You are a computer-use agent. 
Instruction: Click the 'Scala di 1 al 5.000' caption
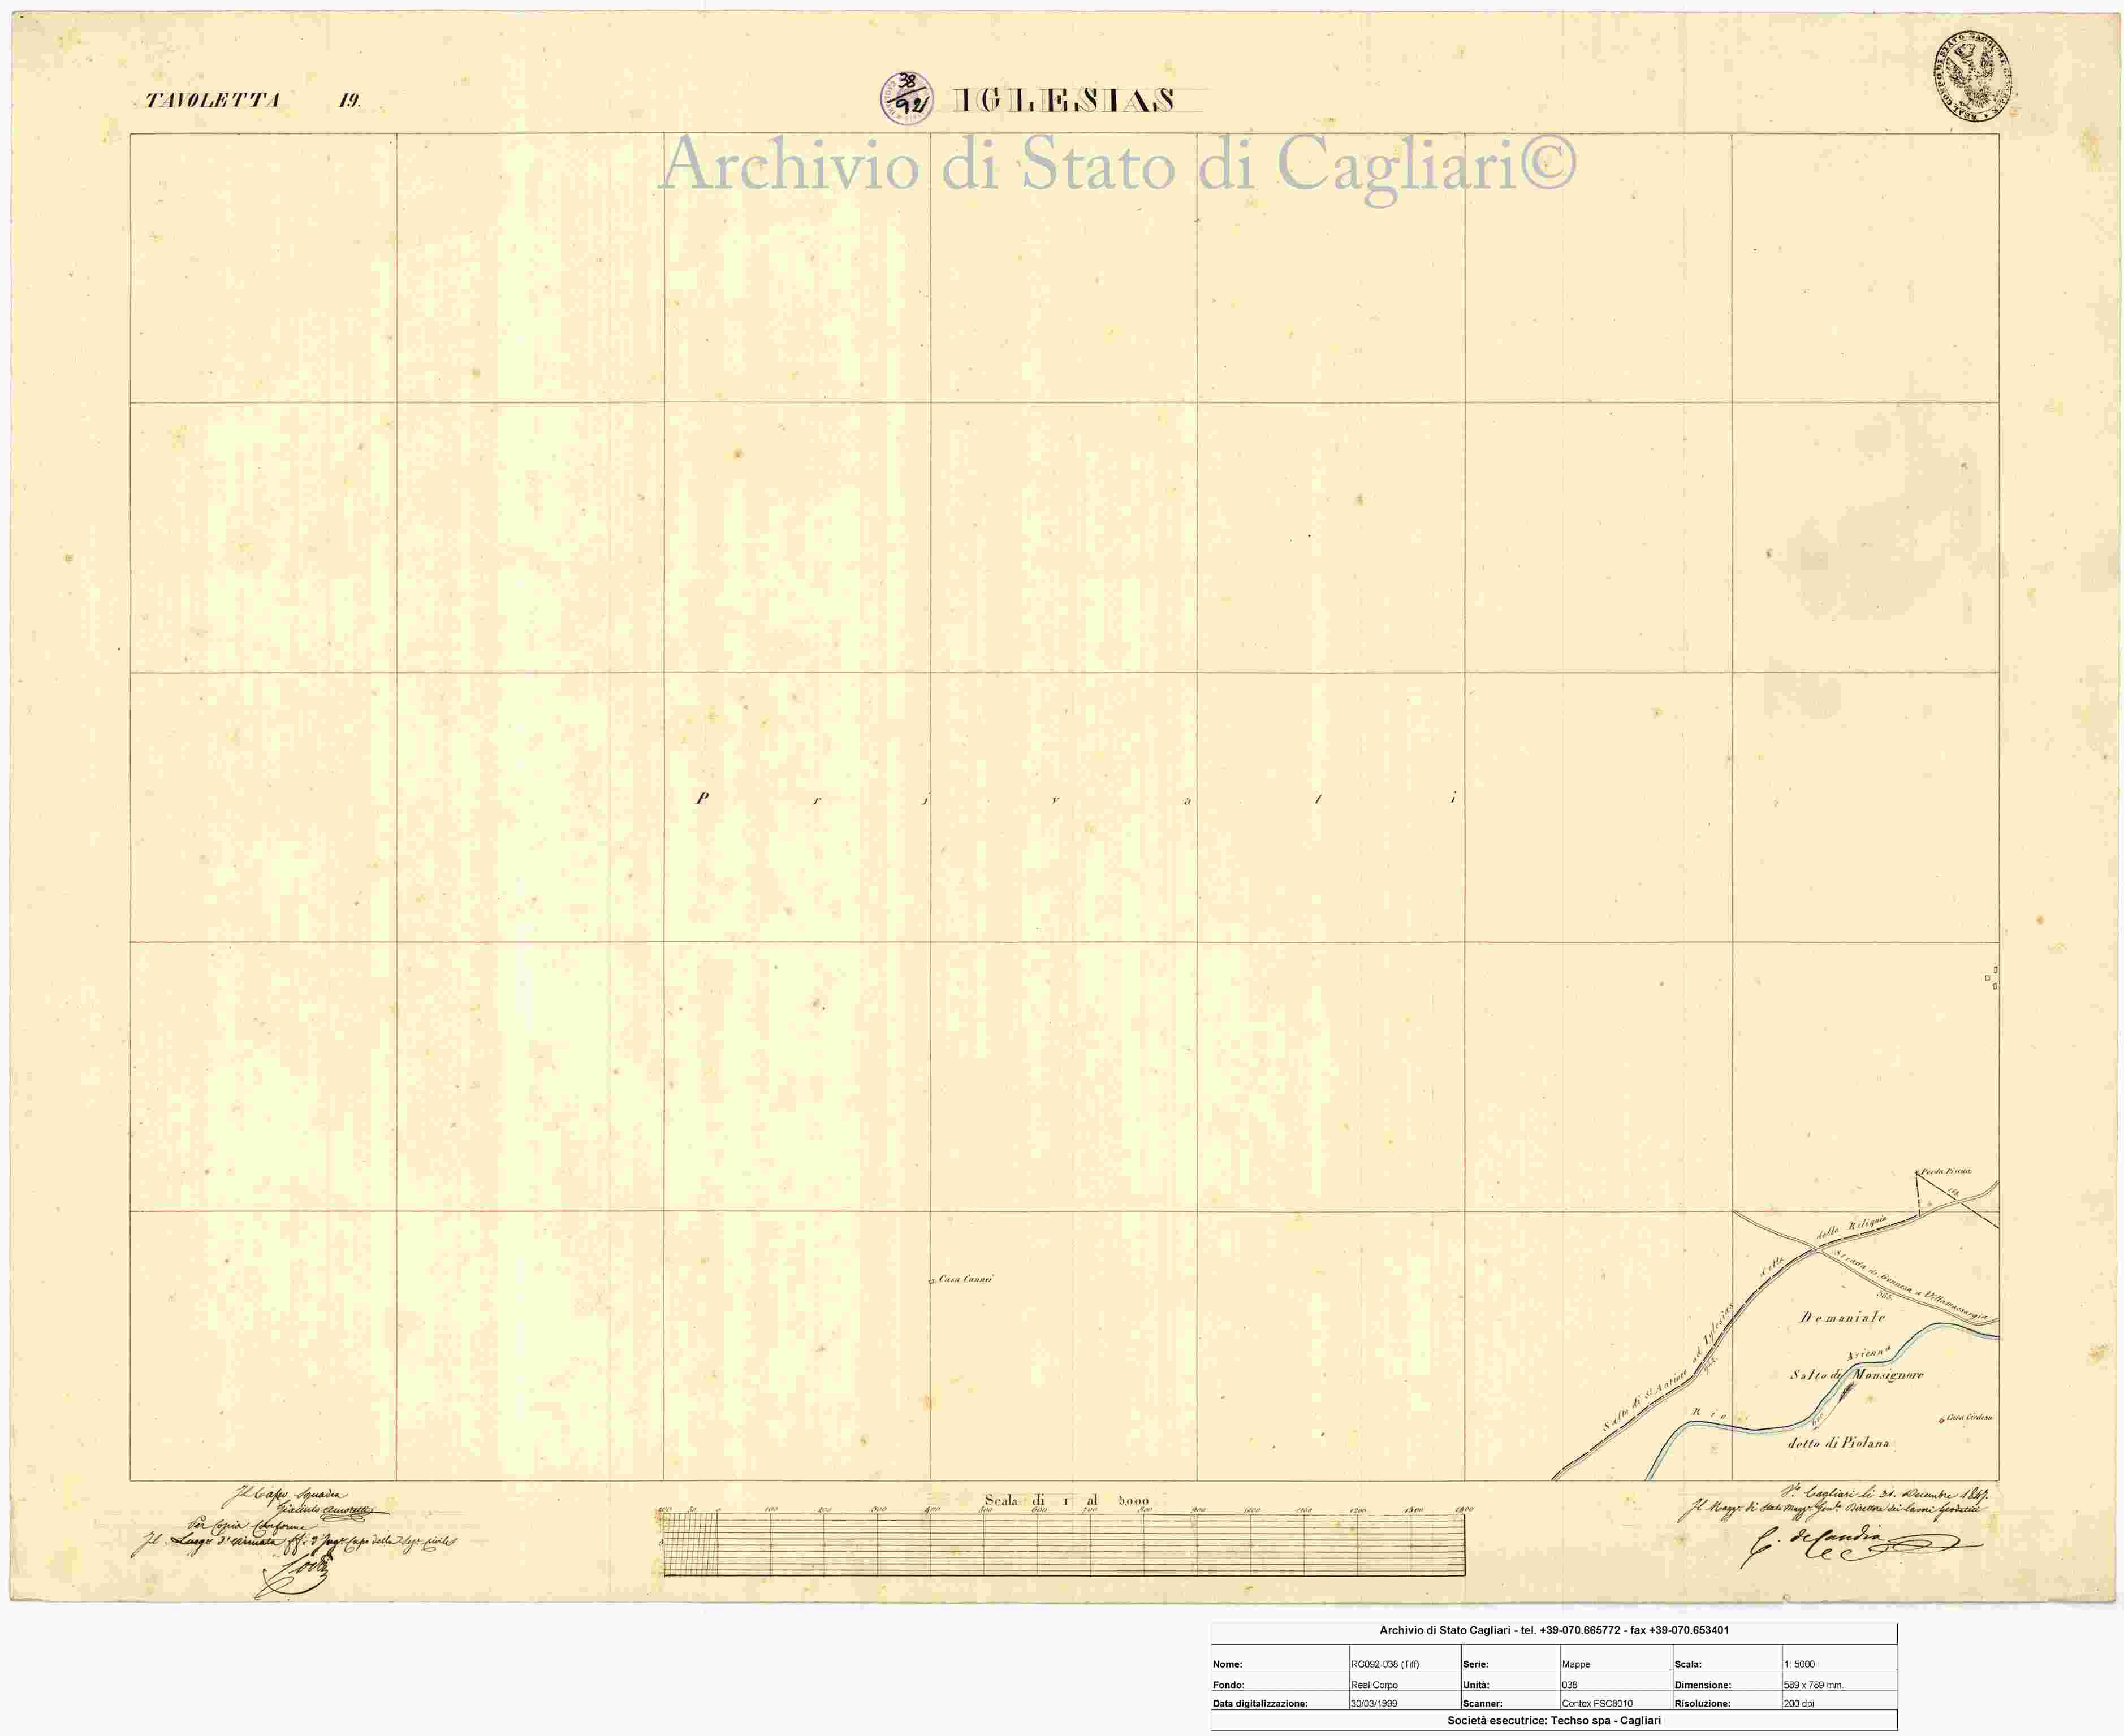pos(1067,1500)
